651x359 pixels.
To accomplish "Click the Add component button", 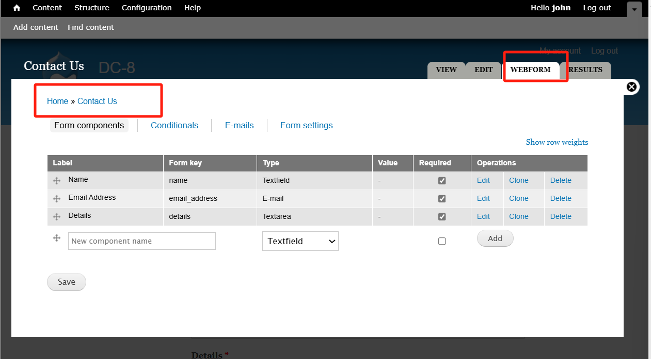I will 495,238.
